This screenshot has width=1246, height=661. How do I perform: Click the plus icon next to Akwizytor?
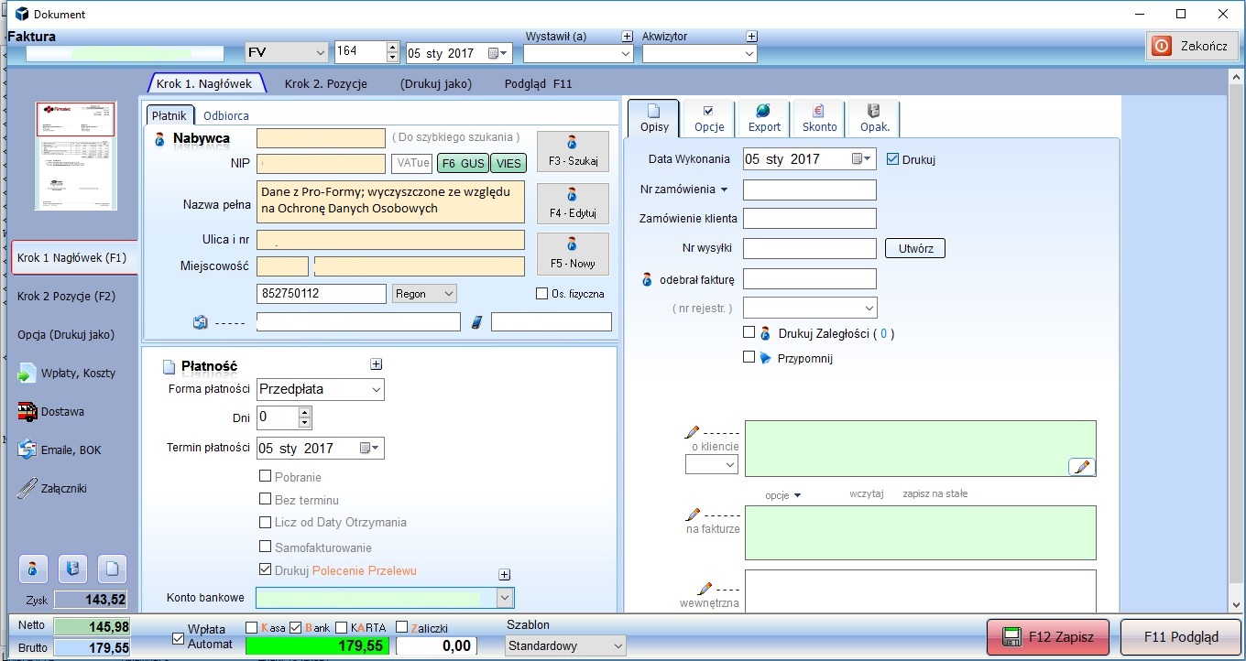pyautogui.click(x=751, y=37)
